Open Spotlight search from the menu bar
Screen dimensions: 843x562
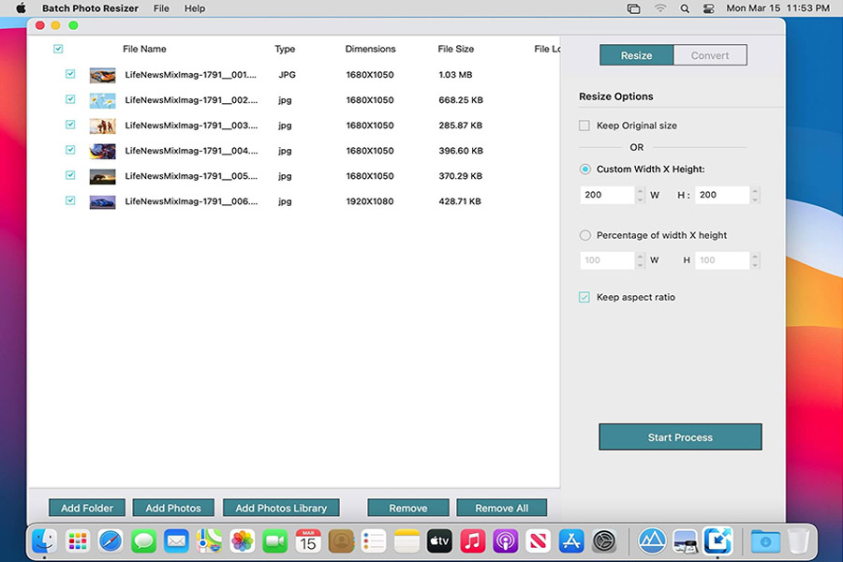(684, 8)
